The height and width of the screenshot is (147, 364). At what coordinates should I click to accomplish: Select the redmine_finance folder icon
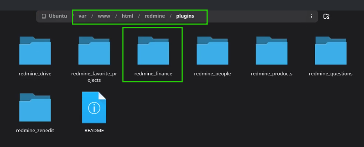click(x=153, y=51)
